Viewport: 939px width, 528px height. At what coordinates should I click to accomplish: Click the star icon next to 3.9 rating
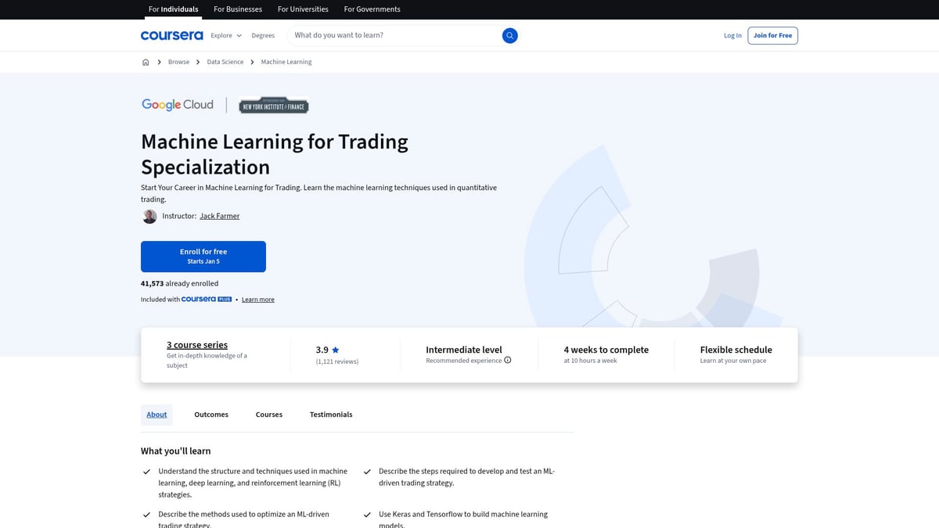click(336, 350)
